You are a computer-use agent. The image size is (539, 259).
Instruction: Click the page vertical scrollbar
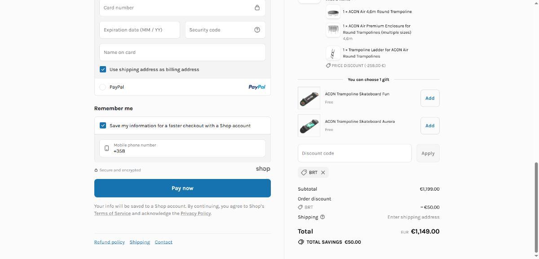click(536, 207)
